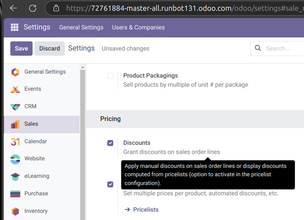
Task: Open the Pricelists link
Action: pyautogui.click(x=146, y=210)
